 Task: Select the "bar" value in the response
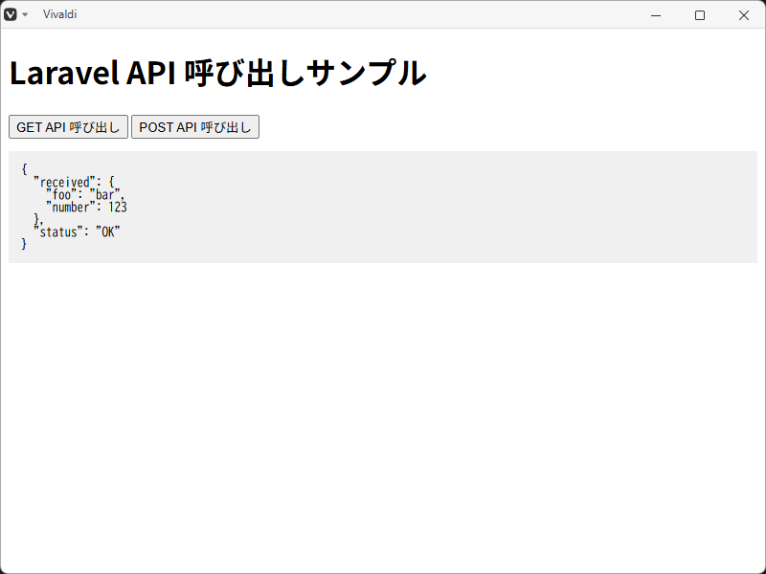coord(104,194)
